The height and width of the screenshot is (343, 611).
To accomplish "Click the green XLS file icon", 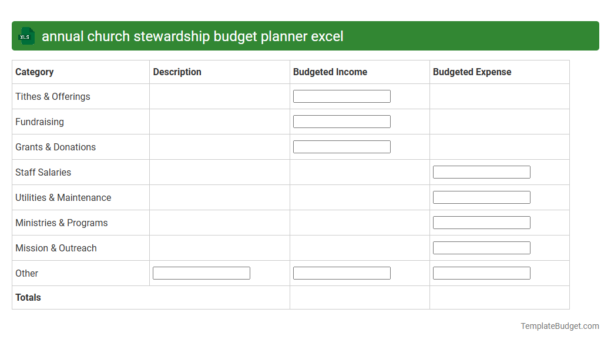I will click(x=26, y=36).
